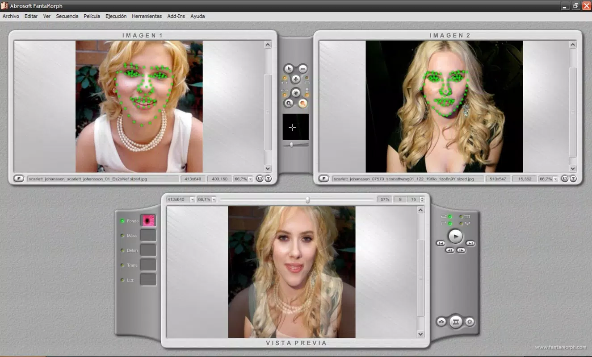Expand the preview size 413x640 dropdown
The image size is (592, 357).
click(x=193, y=199)
